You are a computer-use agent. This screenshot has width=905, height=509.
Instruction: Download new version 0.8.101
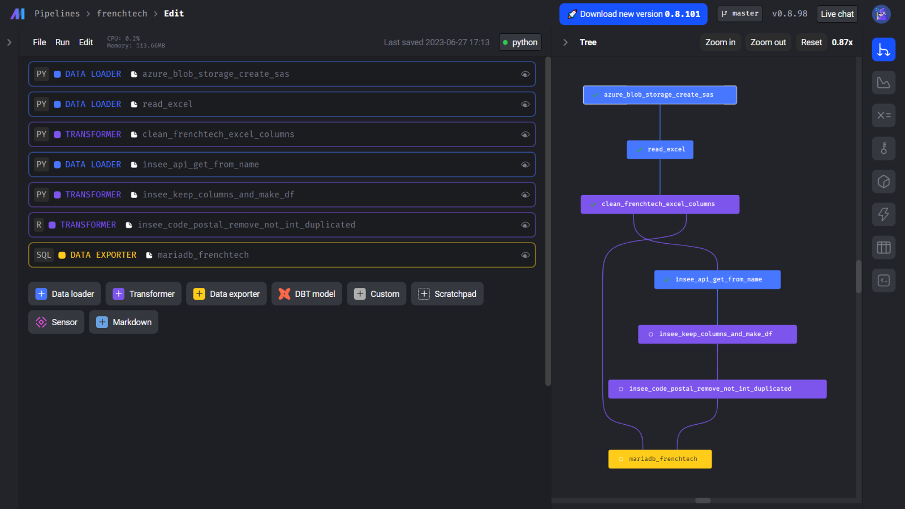[633, 14]
